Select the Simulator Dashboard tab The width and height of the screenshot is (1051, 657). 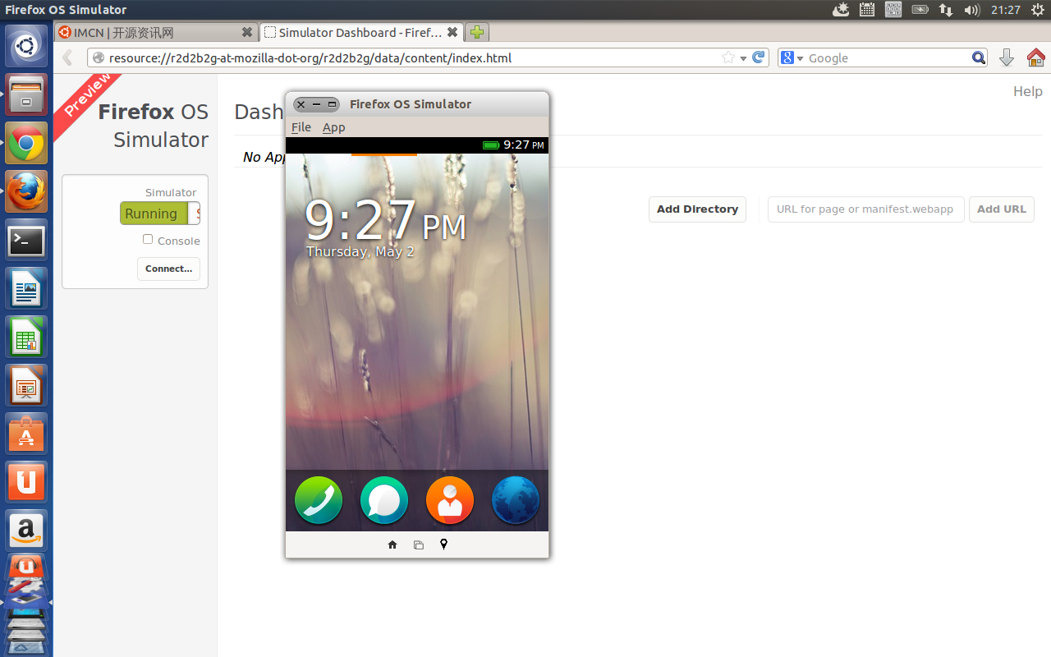pyautogui.click(x=361, y=33)
